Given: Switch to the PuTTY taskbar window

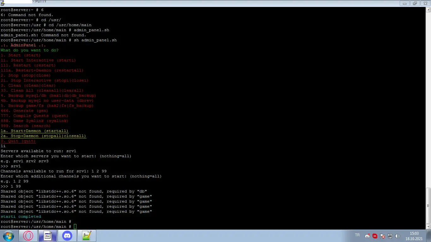Looking at the screenshot, I should [47, 236].
